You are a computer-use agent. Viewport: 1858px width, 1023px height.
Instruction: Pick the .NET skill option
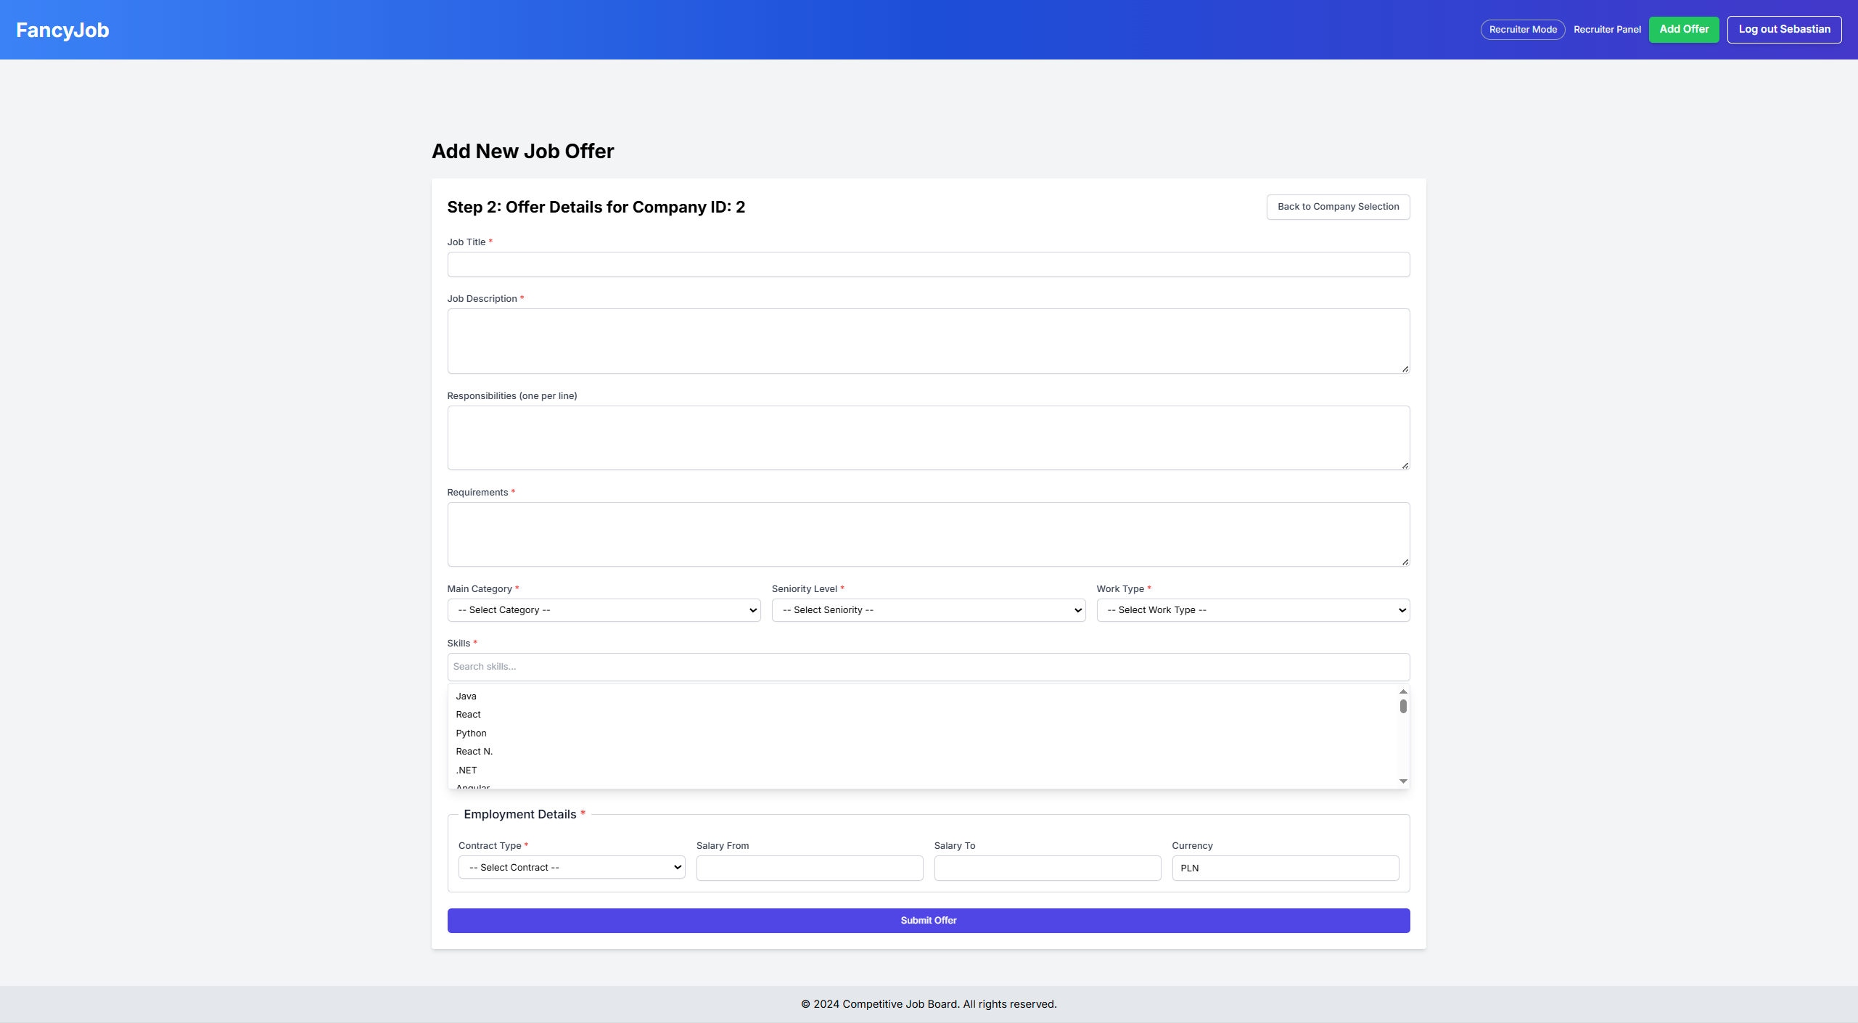[x=466, y=771]
